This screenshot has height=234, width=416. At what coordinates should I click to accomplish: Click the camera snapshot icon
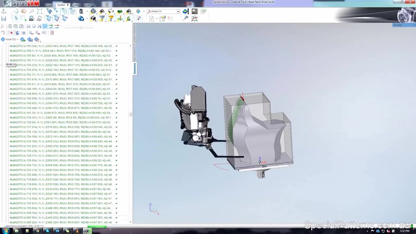(x=32, y=19)
